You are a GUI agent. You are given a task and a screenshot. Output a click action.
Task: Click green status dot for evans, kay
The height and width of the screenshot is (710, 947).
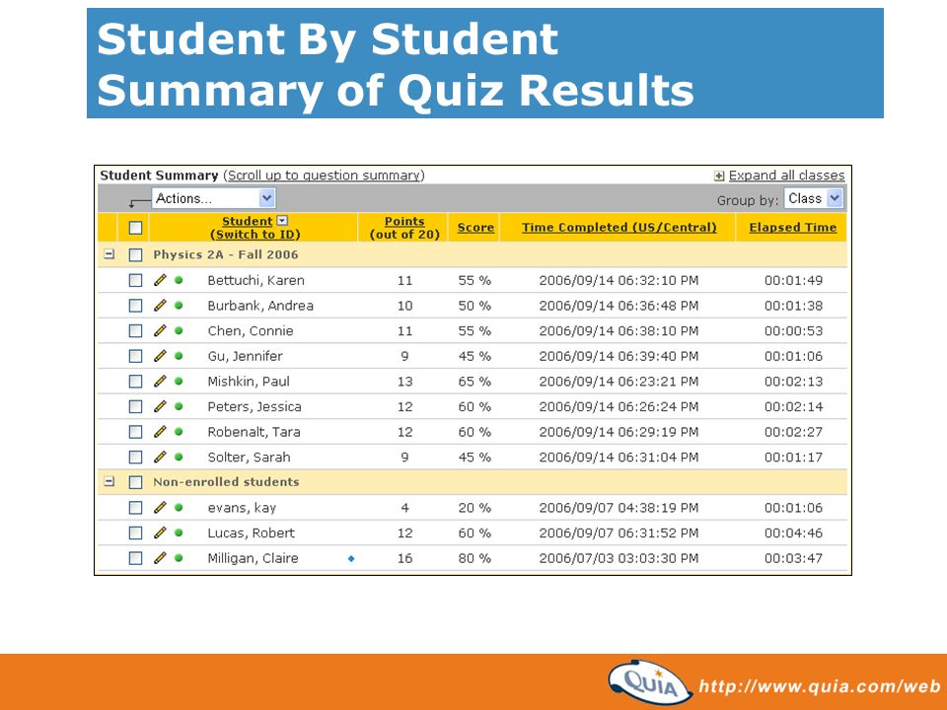179,508
